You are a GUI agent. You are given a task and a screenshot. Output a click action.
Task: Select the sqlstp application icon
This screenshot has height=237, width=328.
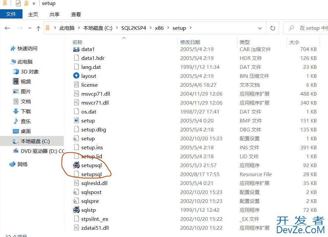pyautogui.click(x=76, y=210)
